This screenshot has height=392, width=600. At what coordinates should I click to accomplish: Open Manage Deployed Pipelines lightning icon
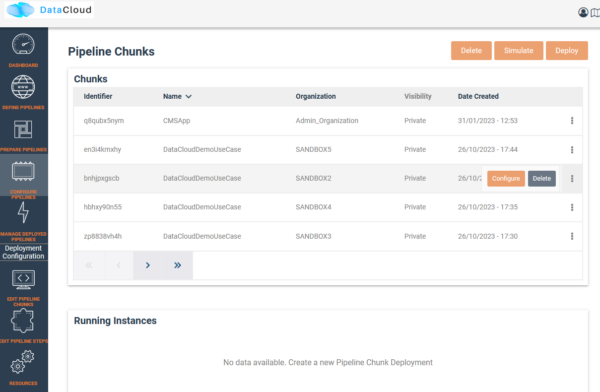(x=23, y=212)
